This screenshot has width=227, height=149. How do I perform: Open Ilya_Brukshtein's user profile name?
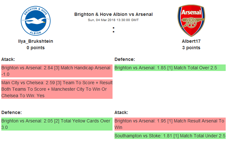click(36, 41)
